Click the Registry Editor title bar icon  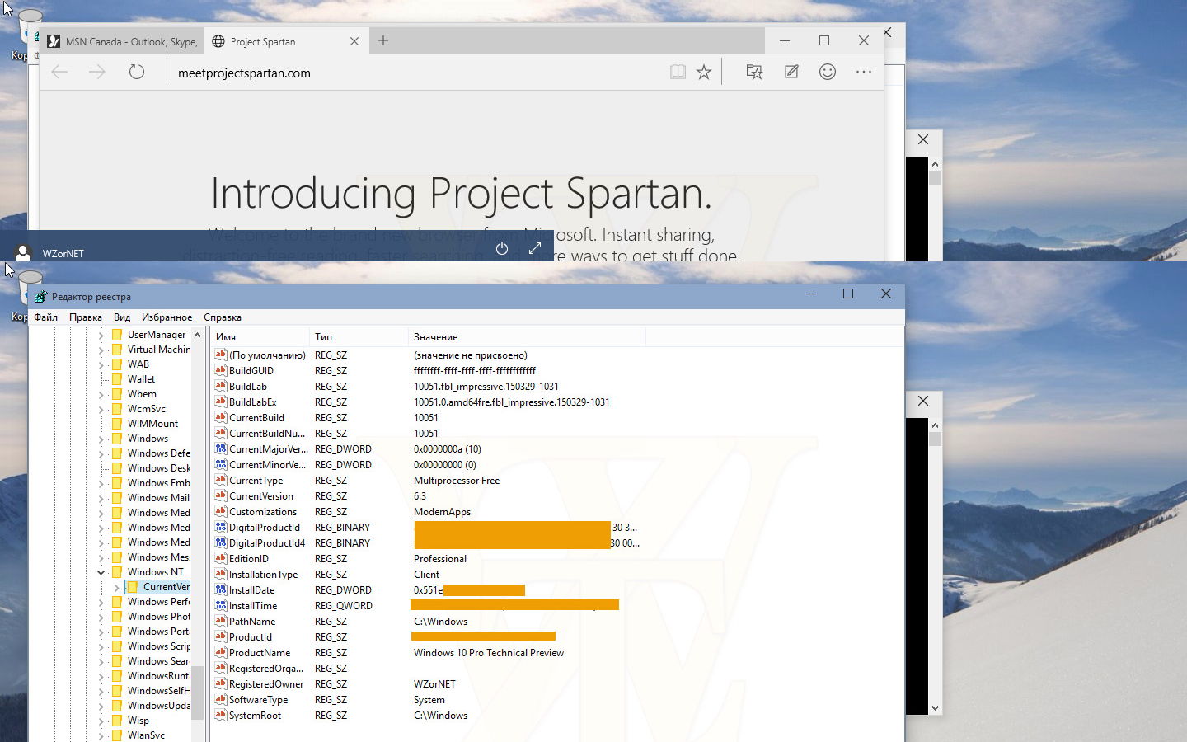pos(40,296)
